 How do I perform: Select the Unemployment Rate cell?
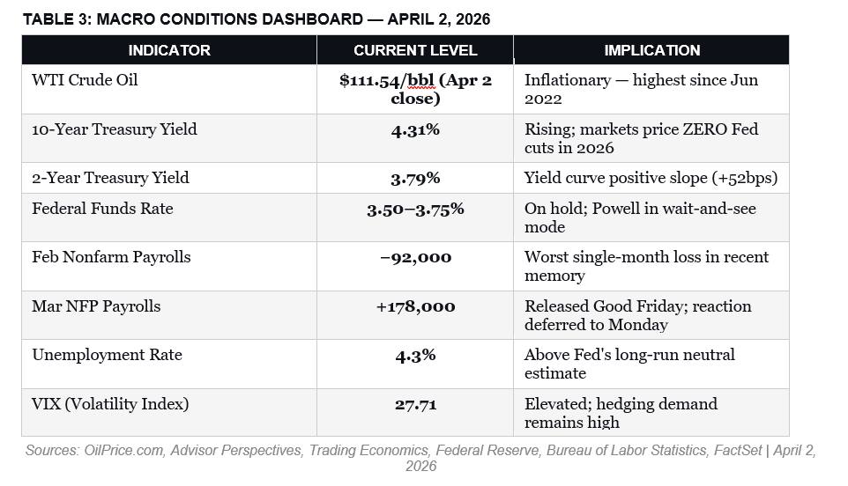[x=107, y=355]
